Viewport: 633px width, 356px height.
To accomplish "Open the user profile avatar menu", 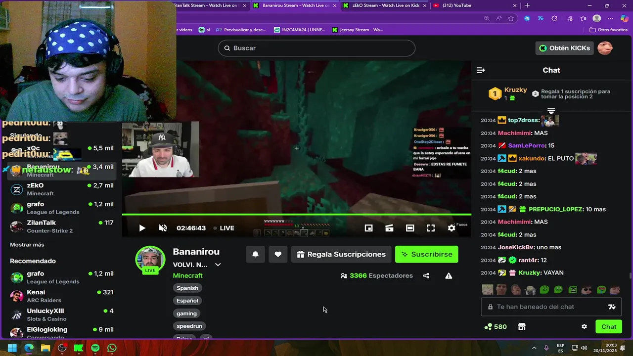I will (605, 48).
